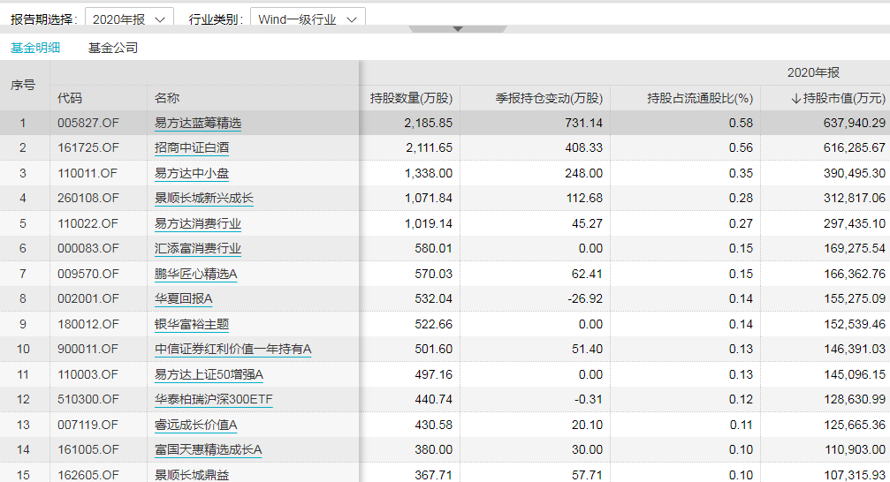Select the code cell 510300.OF
890x482 pixels.
tap(88, 400)
